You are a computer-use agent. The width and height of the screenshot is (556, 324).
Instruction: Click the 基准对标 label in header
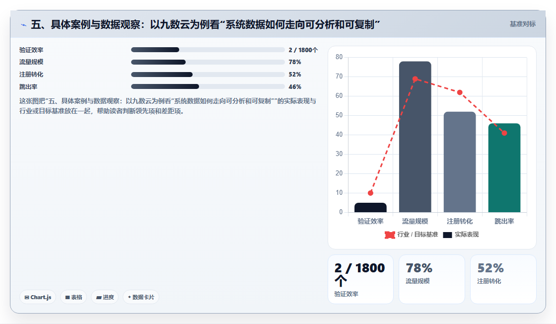[x=522, y=24]
